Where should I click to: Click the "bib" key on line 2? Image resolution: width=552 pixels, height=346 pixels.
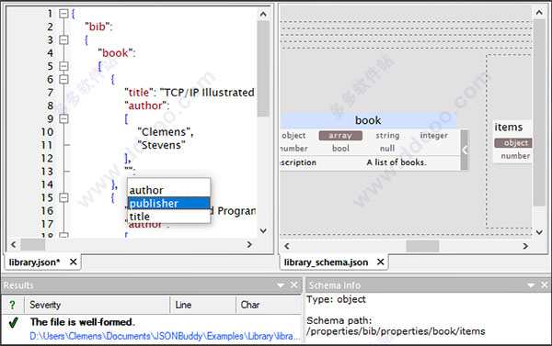97,27
